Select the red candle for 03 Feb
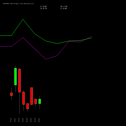Viewport: 126px width, 126px height. tap(31, 96)
